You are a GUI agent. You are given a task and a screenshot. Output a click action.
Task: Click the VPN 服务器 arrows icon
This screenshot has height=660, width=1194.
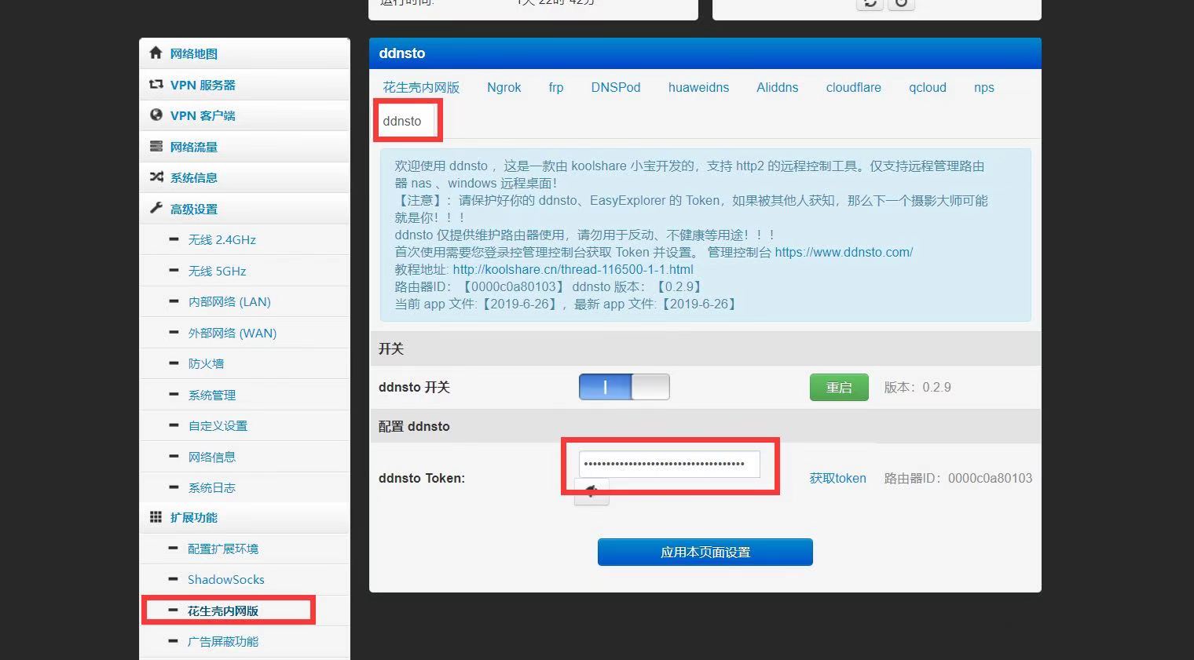pyautogui.click(x=156, y=84)
